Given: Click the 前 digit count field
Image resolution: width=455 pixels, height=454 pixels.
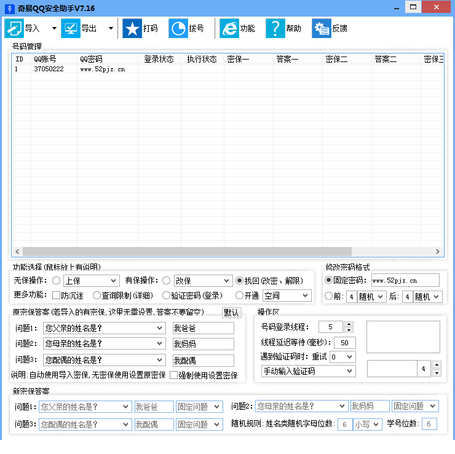Looking at the screenshot, I should [x=352, y=297].
